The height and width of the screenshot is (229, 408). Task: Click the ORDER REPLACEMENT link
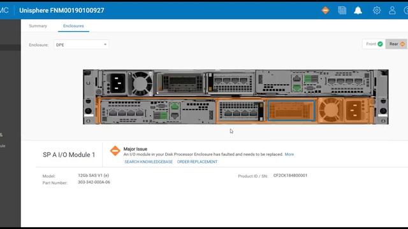197,162
